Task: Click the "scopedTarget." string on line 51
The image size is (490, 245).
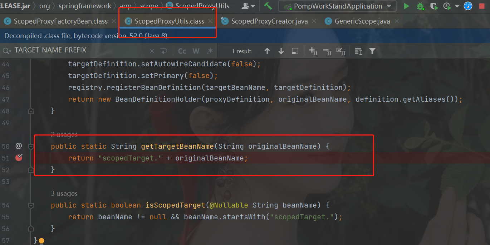Action: click(130, 158)
